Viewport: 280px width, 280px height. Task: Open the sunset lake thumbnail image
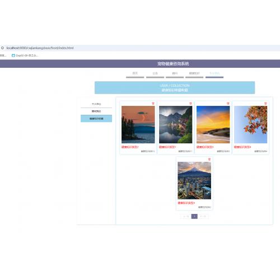138,124
